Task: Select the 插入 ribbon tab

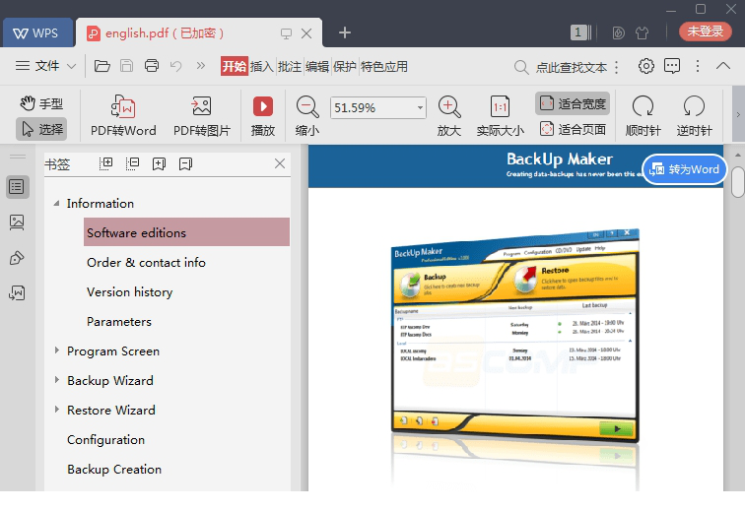Action: point(262,67)
